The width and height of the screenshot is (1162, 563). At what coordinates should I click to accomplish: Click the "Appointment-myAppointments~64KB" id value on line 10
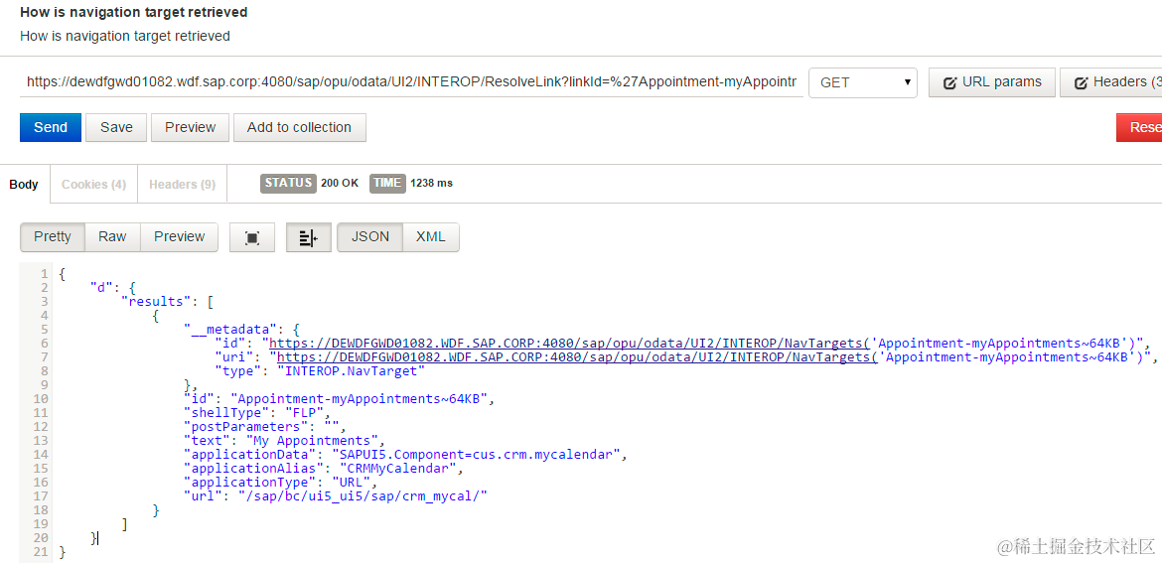[x=360, y=398]
